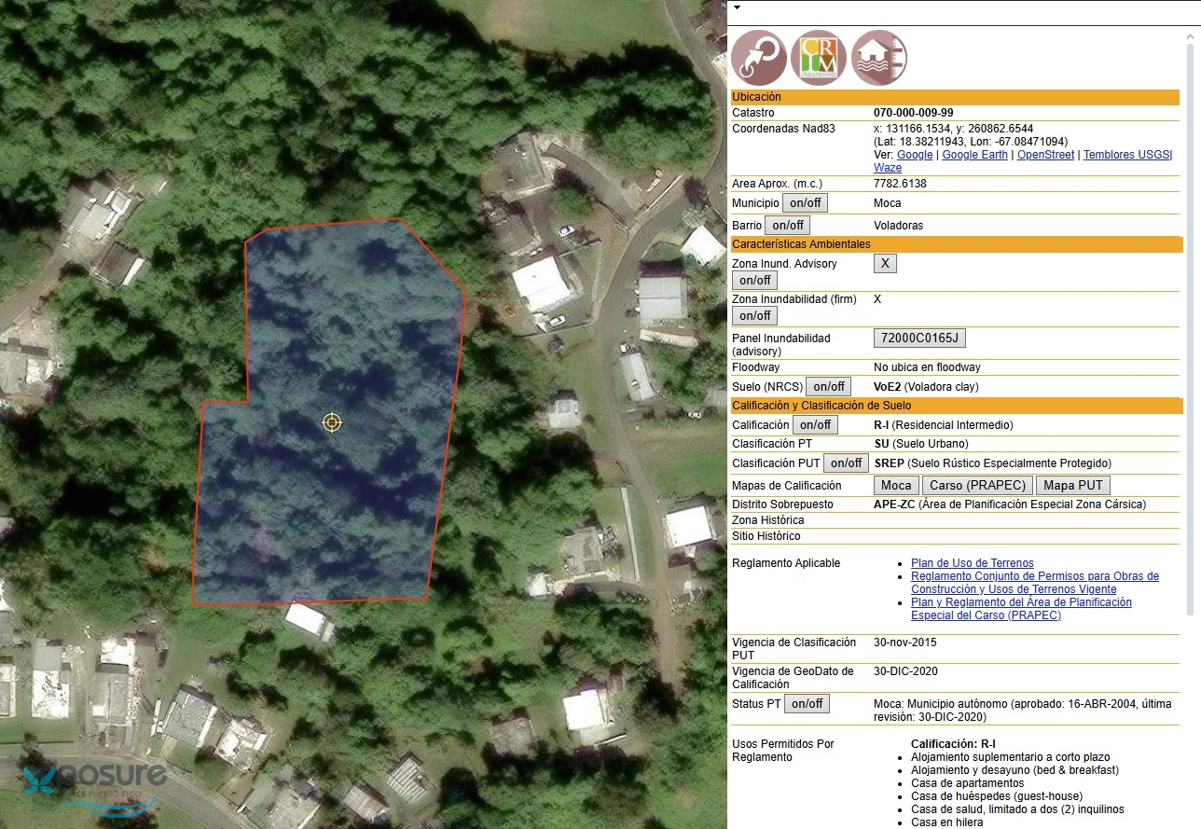Click the flooded house icon
The width and height of the screenshot is (1201, 829).
[x=878, y=58]
